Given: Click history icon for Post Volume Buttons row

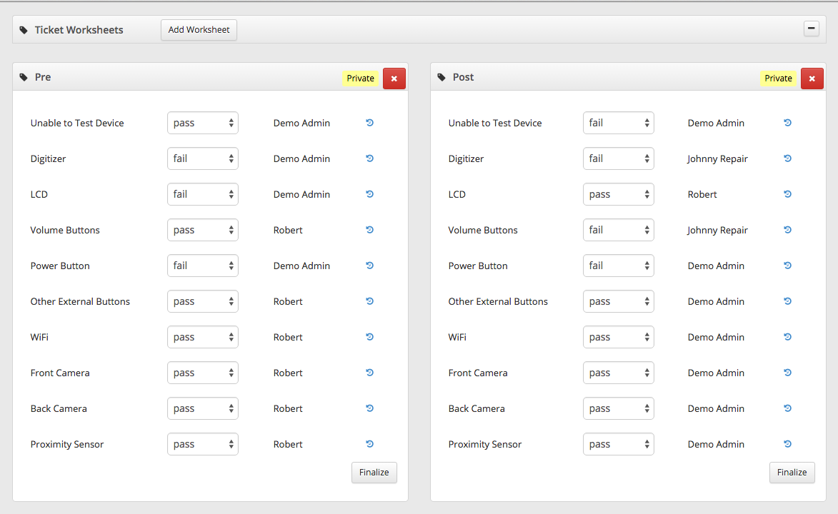Looking at the screenshot, I should tap(787, 230).
